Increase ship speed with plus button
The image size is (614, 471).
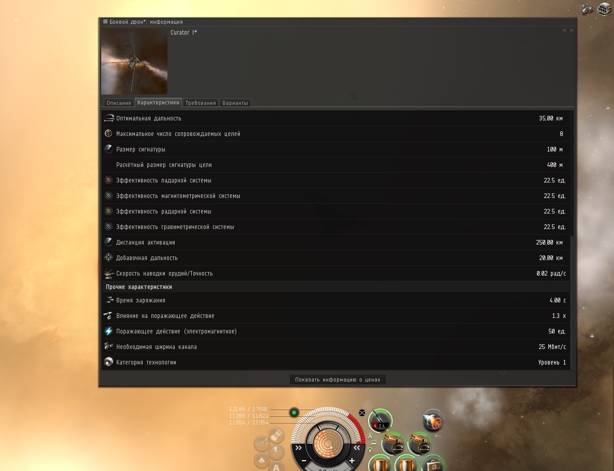click(351, 461)
